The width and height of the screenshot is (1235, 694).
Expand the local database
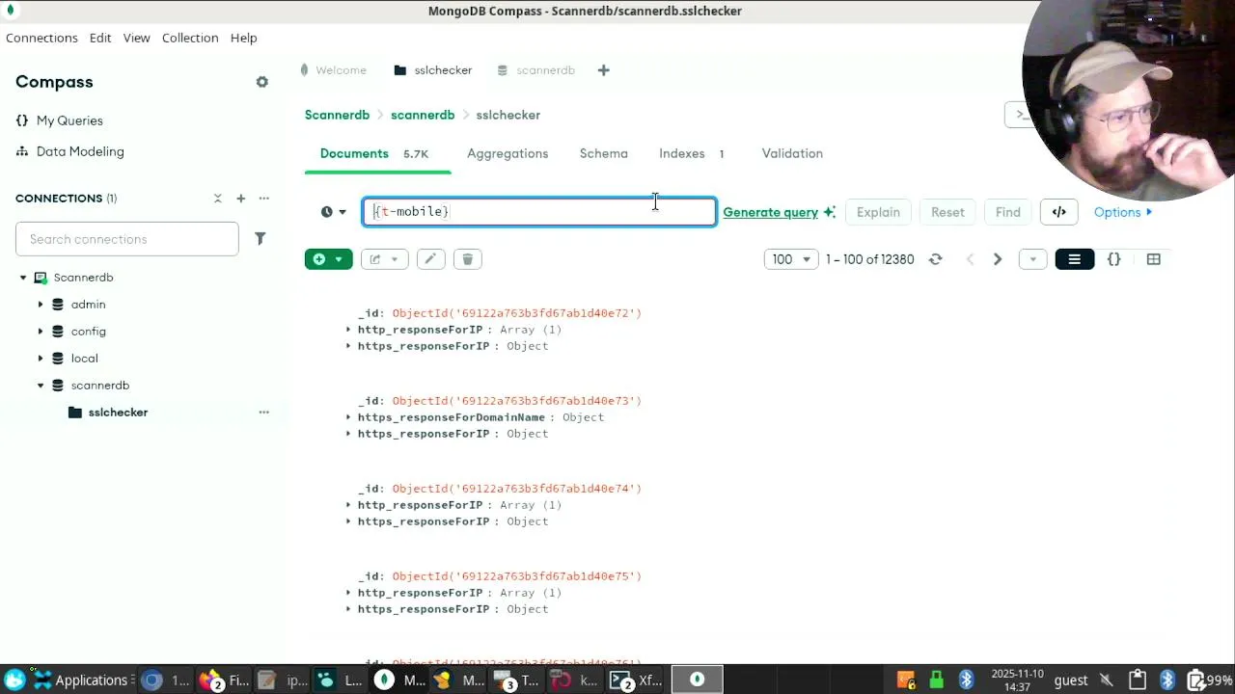click(41, 359)
